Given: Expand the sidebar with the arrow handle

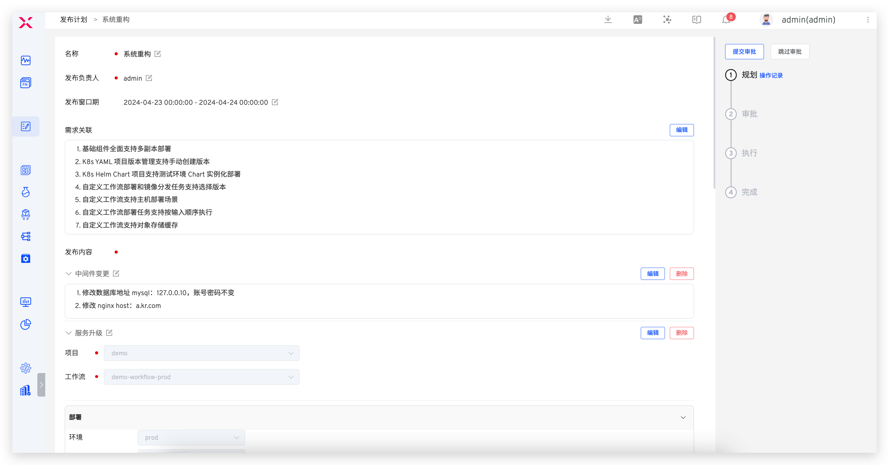Looking at the screenshot, I should coord(41,385).
